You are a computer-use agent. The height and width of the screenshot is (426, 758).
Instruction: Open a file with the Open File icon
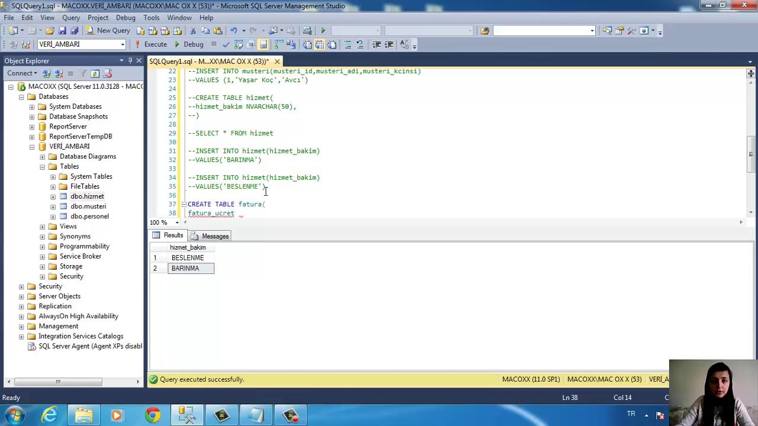click(50, 31)
